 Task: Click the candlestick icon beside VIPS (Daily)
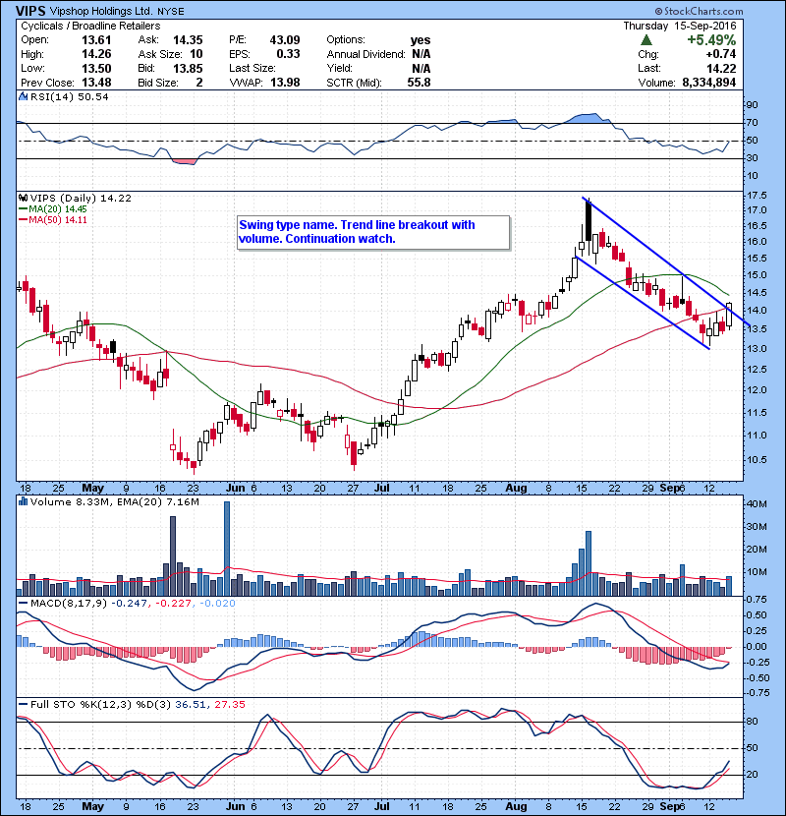23,199
